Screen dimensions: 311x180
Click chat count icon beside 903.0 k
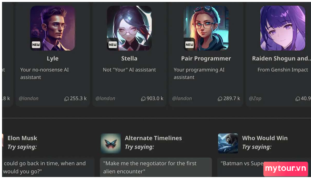(x=143, y=99)
